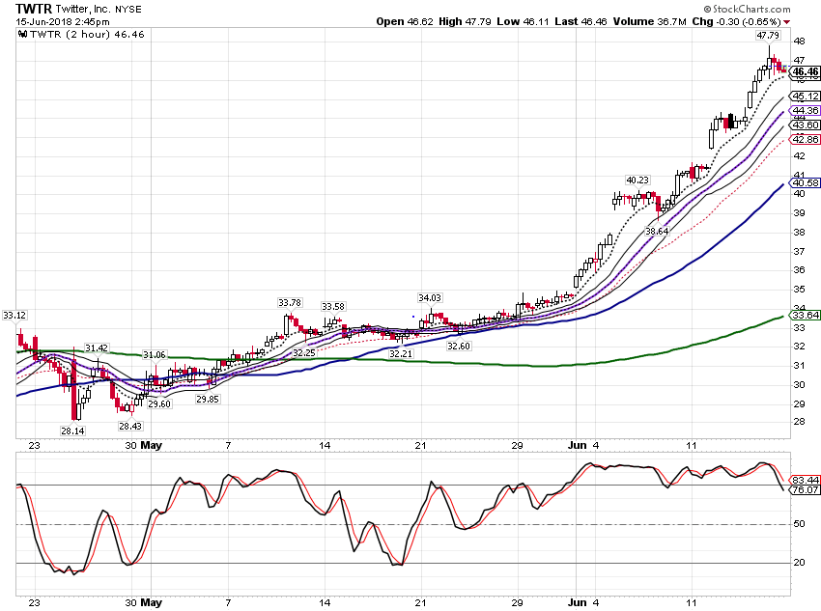This screenshot has width=821, height=611.
Task: Click the 43.60 axis tag
Action: tap(805, 125)
